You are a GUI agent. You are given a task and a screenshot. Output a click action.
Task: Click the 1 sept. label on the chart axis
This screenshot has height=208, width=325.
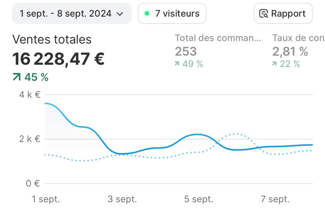pyautogui.click(x=46, y=199)
